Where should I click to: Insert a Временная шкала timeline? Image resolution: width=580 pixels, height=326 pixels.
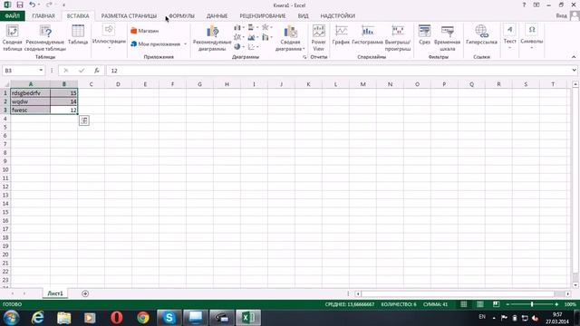coord(447,38)
